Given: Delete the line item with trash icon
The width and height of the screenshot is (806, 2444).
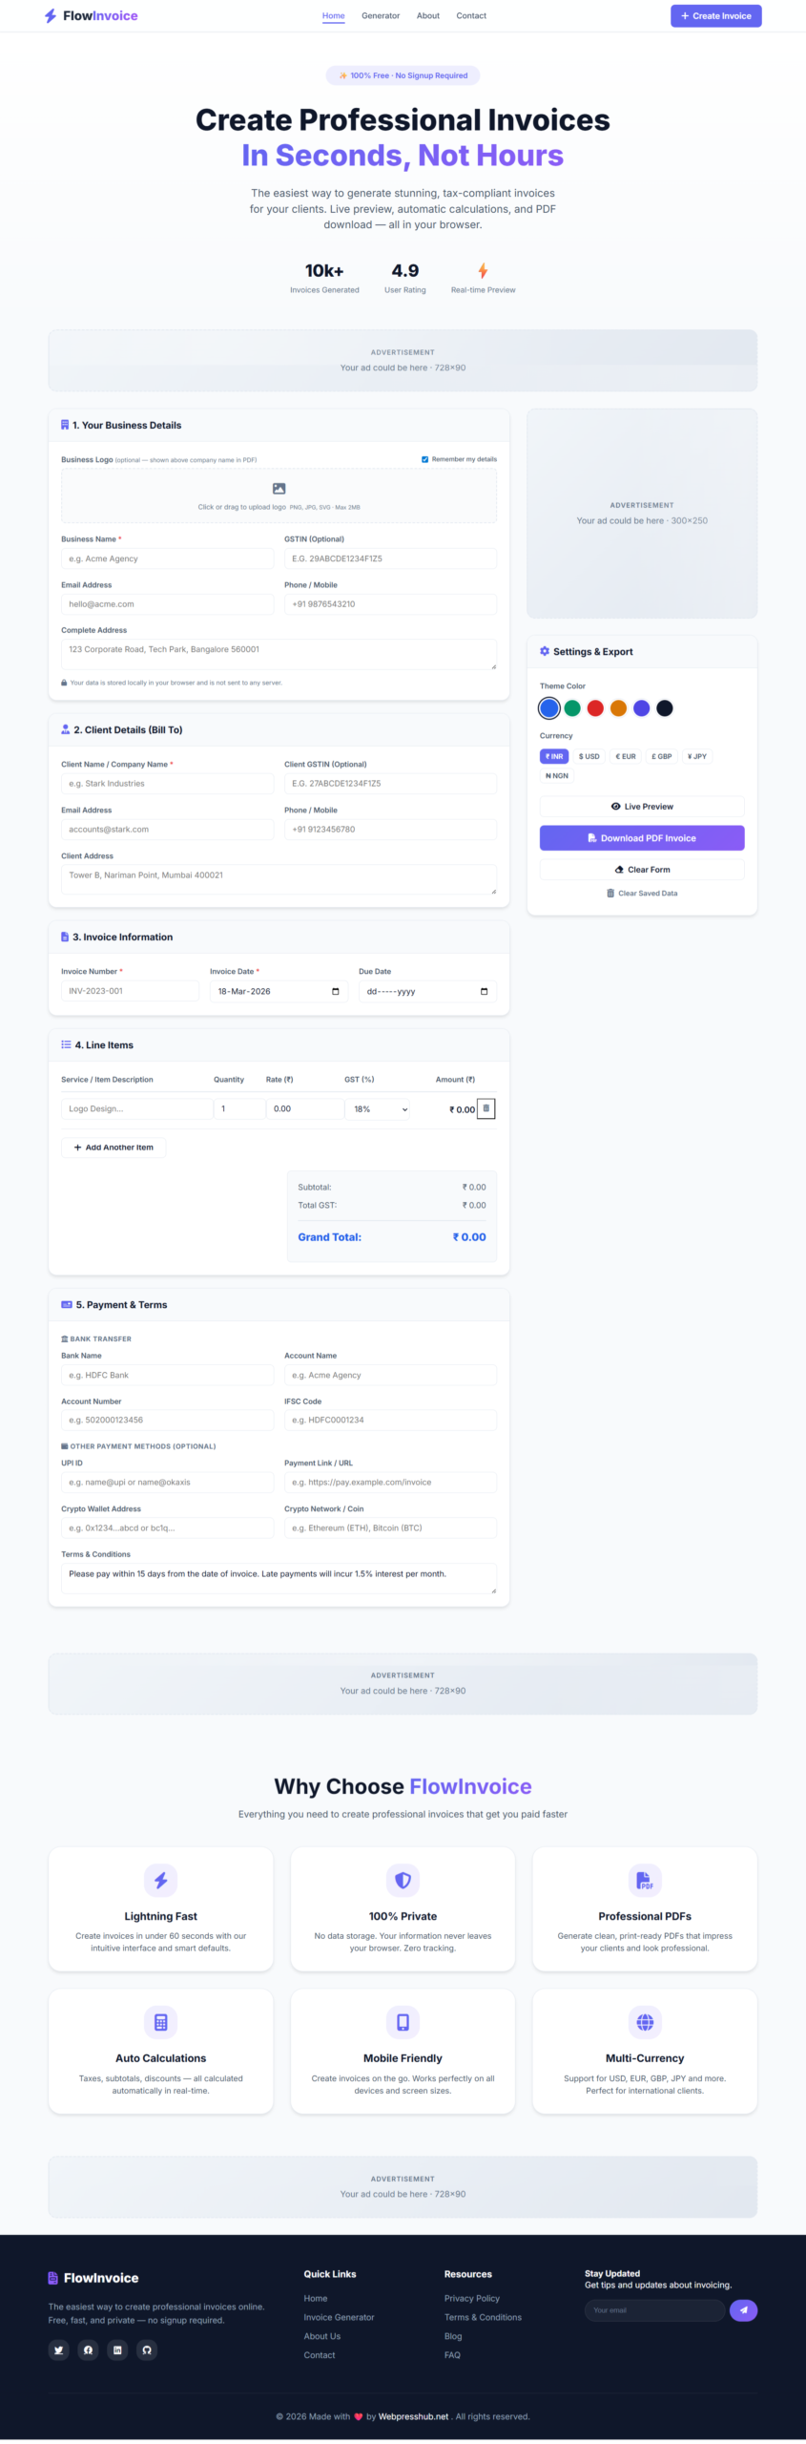Looking at the screenshot, I should (x=486, y=1108).
